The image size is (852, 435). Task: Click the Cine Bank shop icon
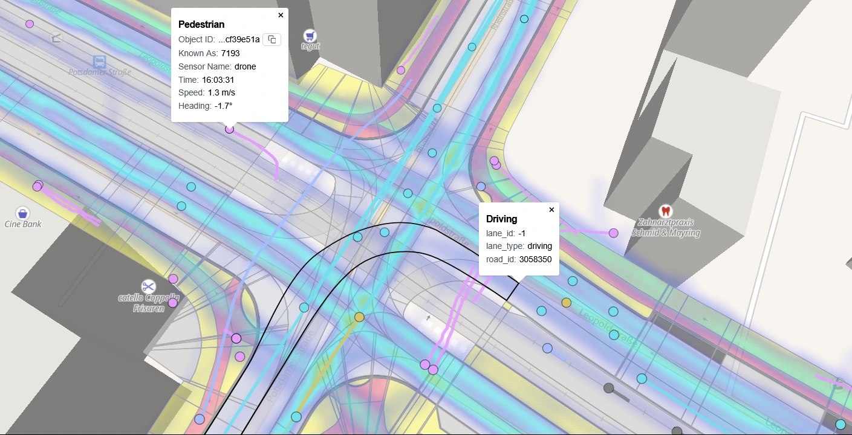pos(22,213)
